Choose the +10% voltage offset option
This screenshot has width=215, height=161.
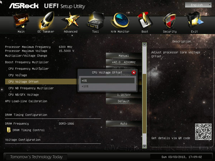(x=107, y=86)
